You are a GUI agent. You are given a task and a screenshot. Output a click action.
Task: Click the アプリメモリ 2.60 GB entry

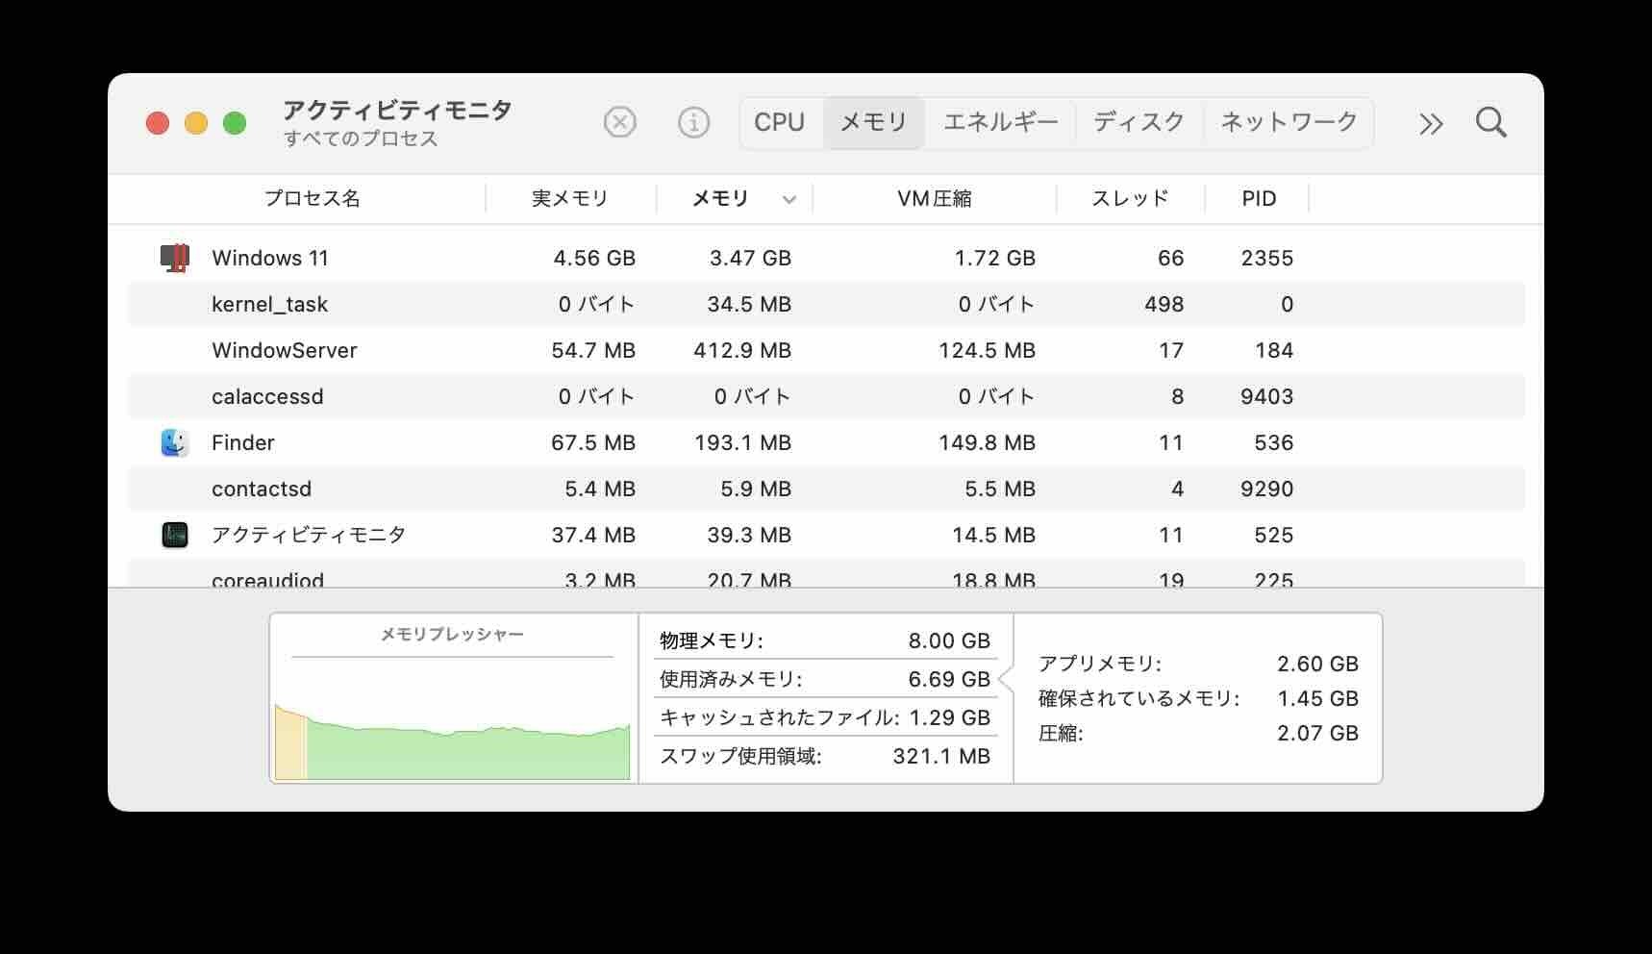1198,664
